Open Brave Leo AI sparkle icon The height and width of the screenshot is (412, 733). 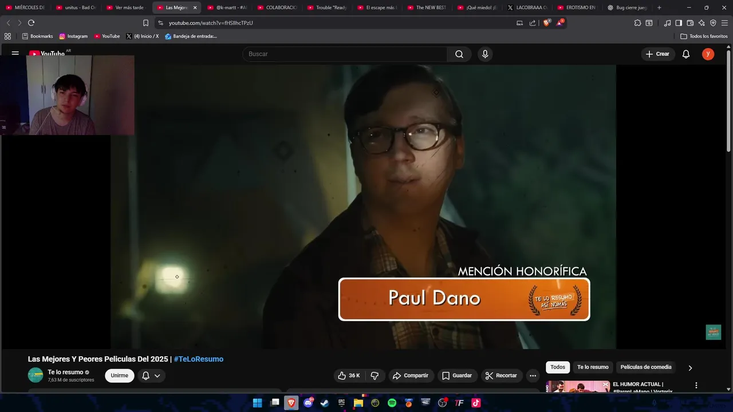pyautogui.click(x=702, y=23)
